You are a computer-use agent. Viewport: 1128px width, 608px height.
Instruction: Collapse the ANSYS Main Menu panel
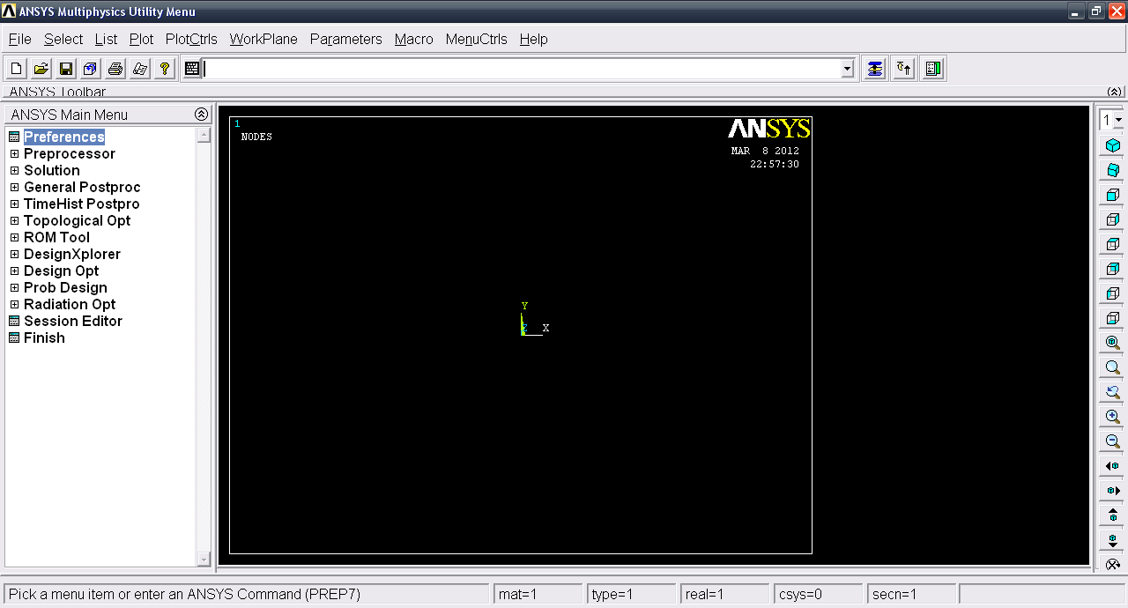(201, 115)
